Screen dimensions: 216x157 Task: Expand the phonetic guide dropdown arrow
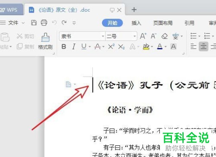(181, 36)
